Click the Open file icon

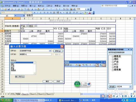(x=5, y=9)
